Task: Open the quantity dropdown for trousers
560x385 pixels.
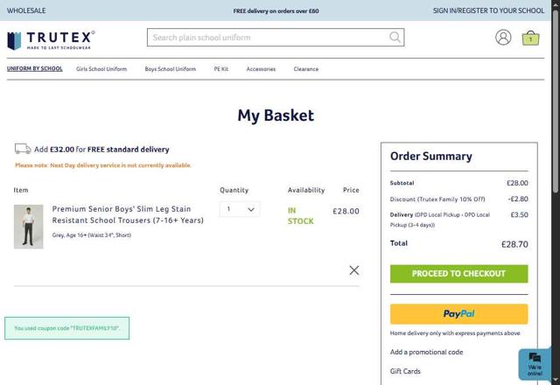Action: pos(240,209)
